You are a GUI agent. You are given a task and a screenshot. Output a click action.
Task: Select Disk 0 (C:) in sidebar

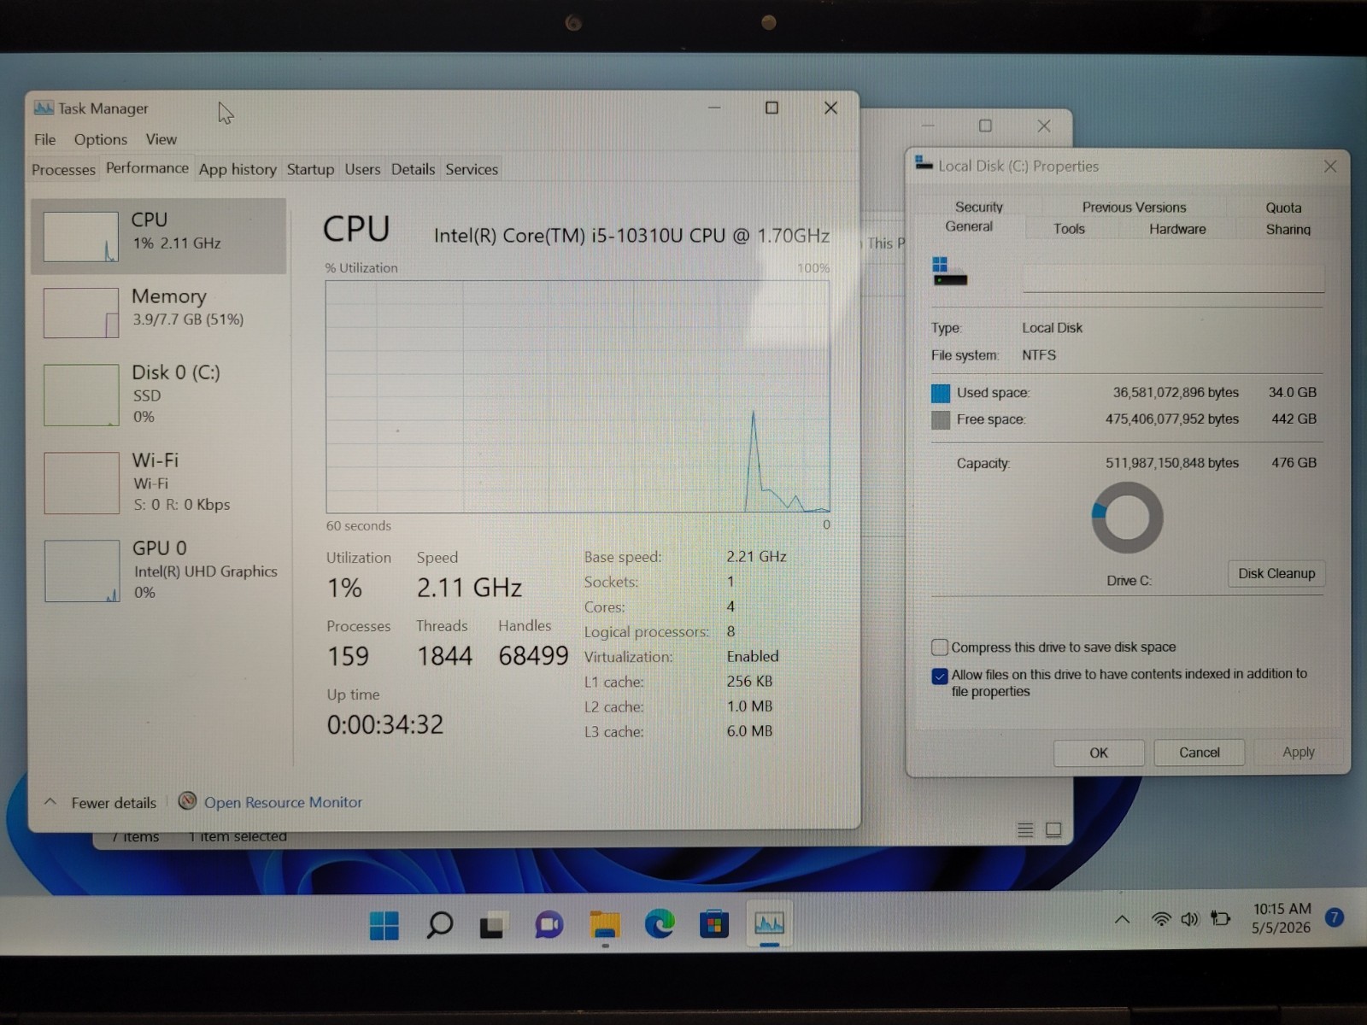click(159, 394)
